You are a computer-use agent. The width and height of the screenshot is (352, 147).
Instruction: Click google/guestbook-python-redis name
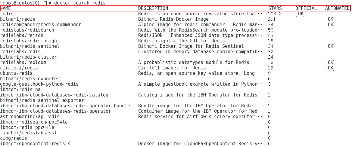[x=39, y=84]
